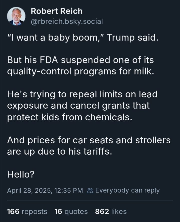Open Robert Reich's profile avatar

(x=16, y=16)
